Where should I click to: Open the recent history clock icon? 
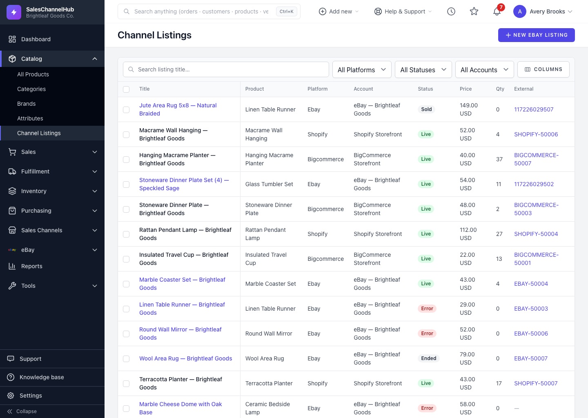(451, 11)
